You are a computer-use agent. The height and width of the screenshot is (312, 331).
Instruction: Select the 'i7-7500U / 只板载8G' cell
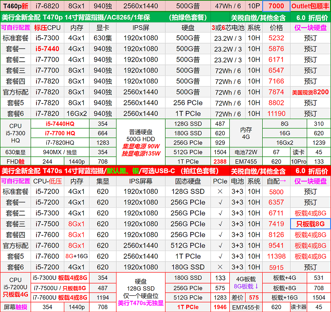60,288
